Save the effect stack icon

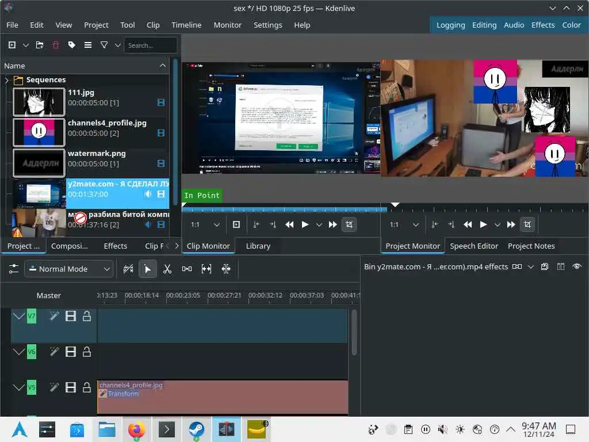pos(544,266)
